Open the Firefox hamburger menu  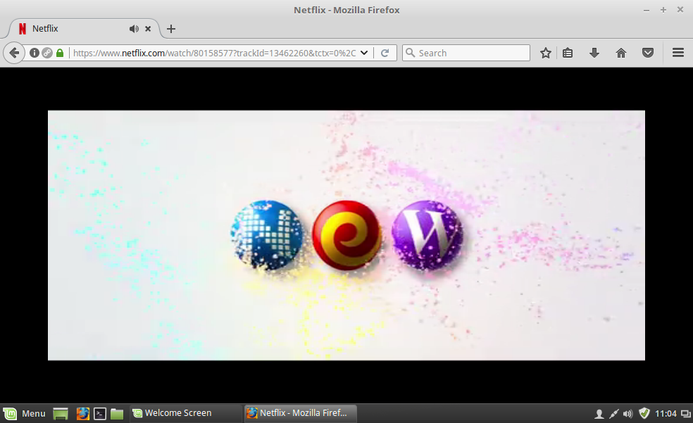pos(678,53)
